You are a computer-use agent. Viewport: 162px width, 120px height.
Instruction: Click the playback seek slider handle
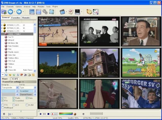(x=39, y=111)
